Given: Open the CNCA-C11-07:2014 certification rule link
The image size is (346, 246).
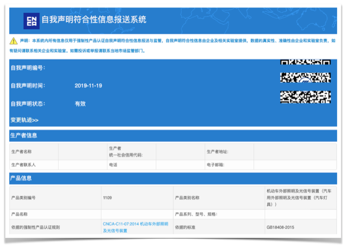Looking at the screenshot, I should pyautogui.click(x=135, y=227).
